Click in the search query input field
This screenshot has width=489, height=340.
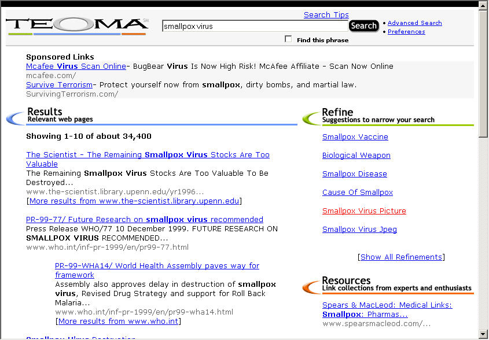tap(255, 26)
